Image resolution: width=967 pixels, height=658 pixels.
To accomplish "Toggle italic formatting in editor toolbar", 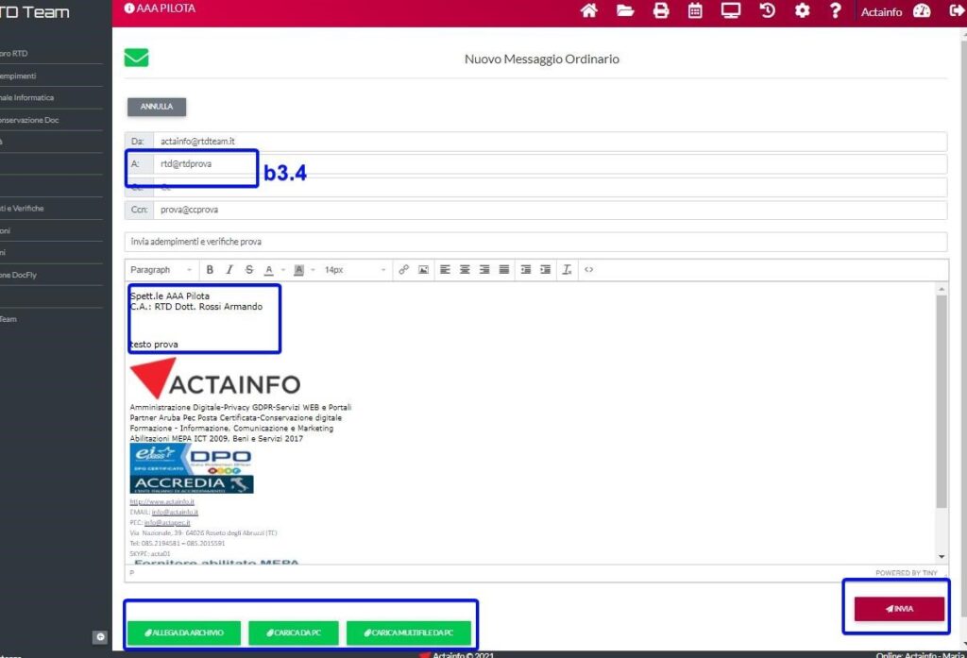I will (x=229, y=270).
